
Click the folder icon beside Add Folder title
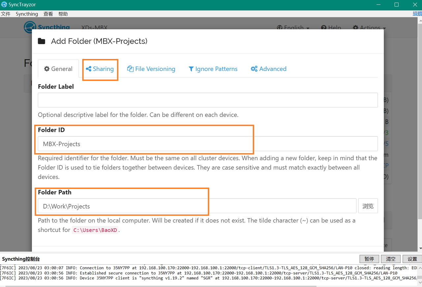42,41
